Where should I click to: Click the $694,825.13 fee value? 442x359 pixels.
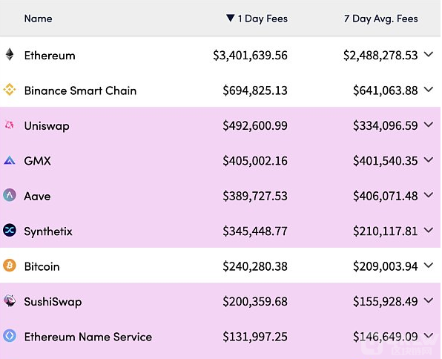coord(255,90)
